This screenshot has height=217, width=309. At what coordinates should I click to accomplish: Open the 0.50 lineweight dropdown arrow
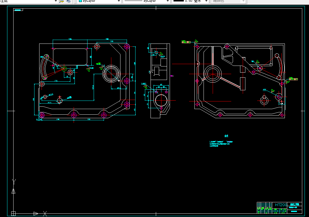(206, 1)
